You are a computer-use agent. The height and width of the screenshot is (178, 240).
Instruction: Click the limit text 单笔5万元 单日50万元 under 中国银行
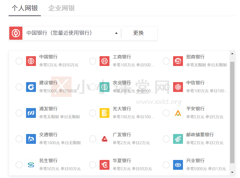tap(59, 65)
